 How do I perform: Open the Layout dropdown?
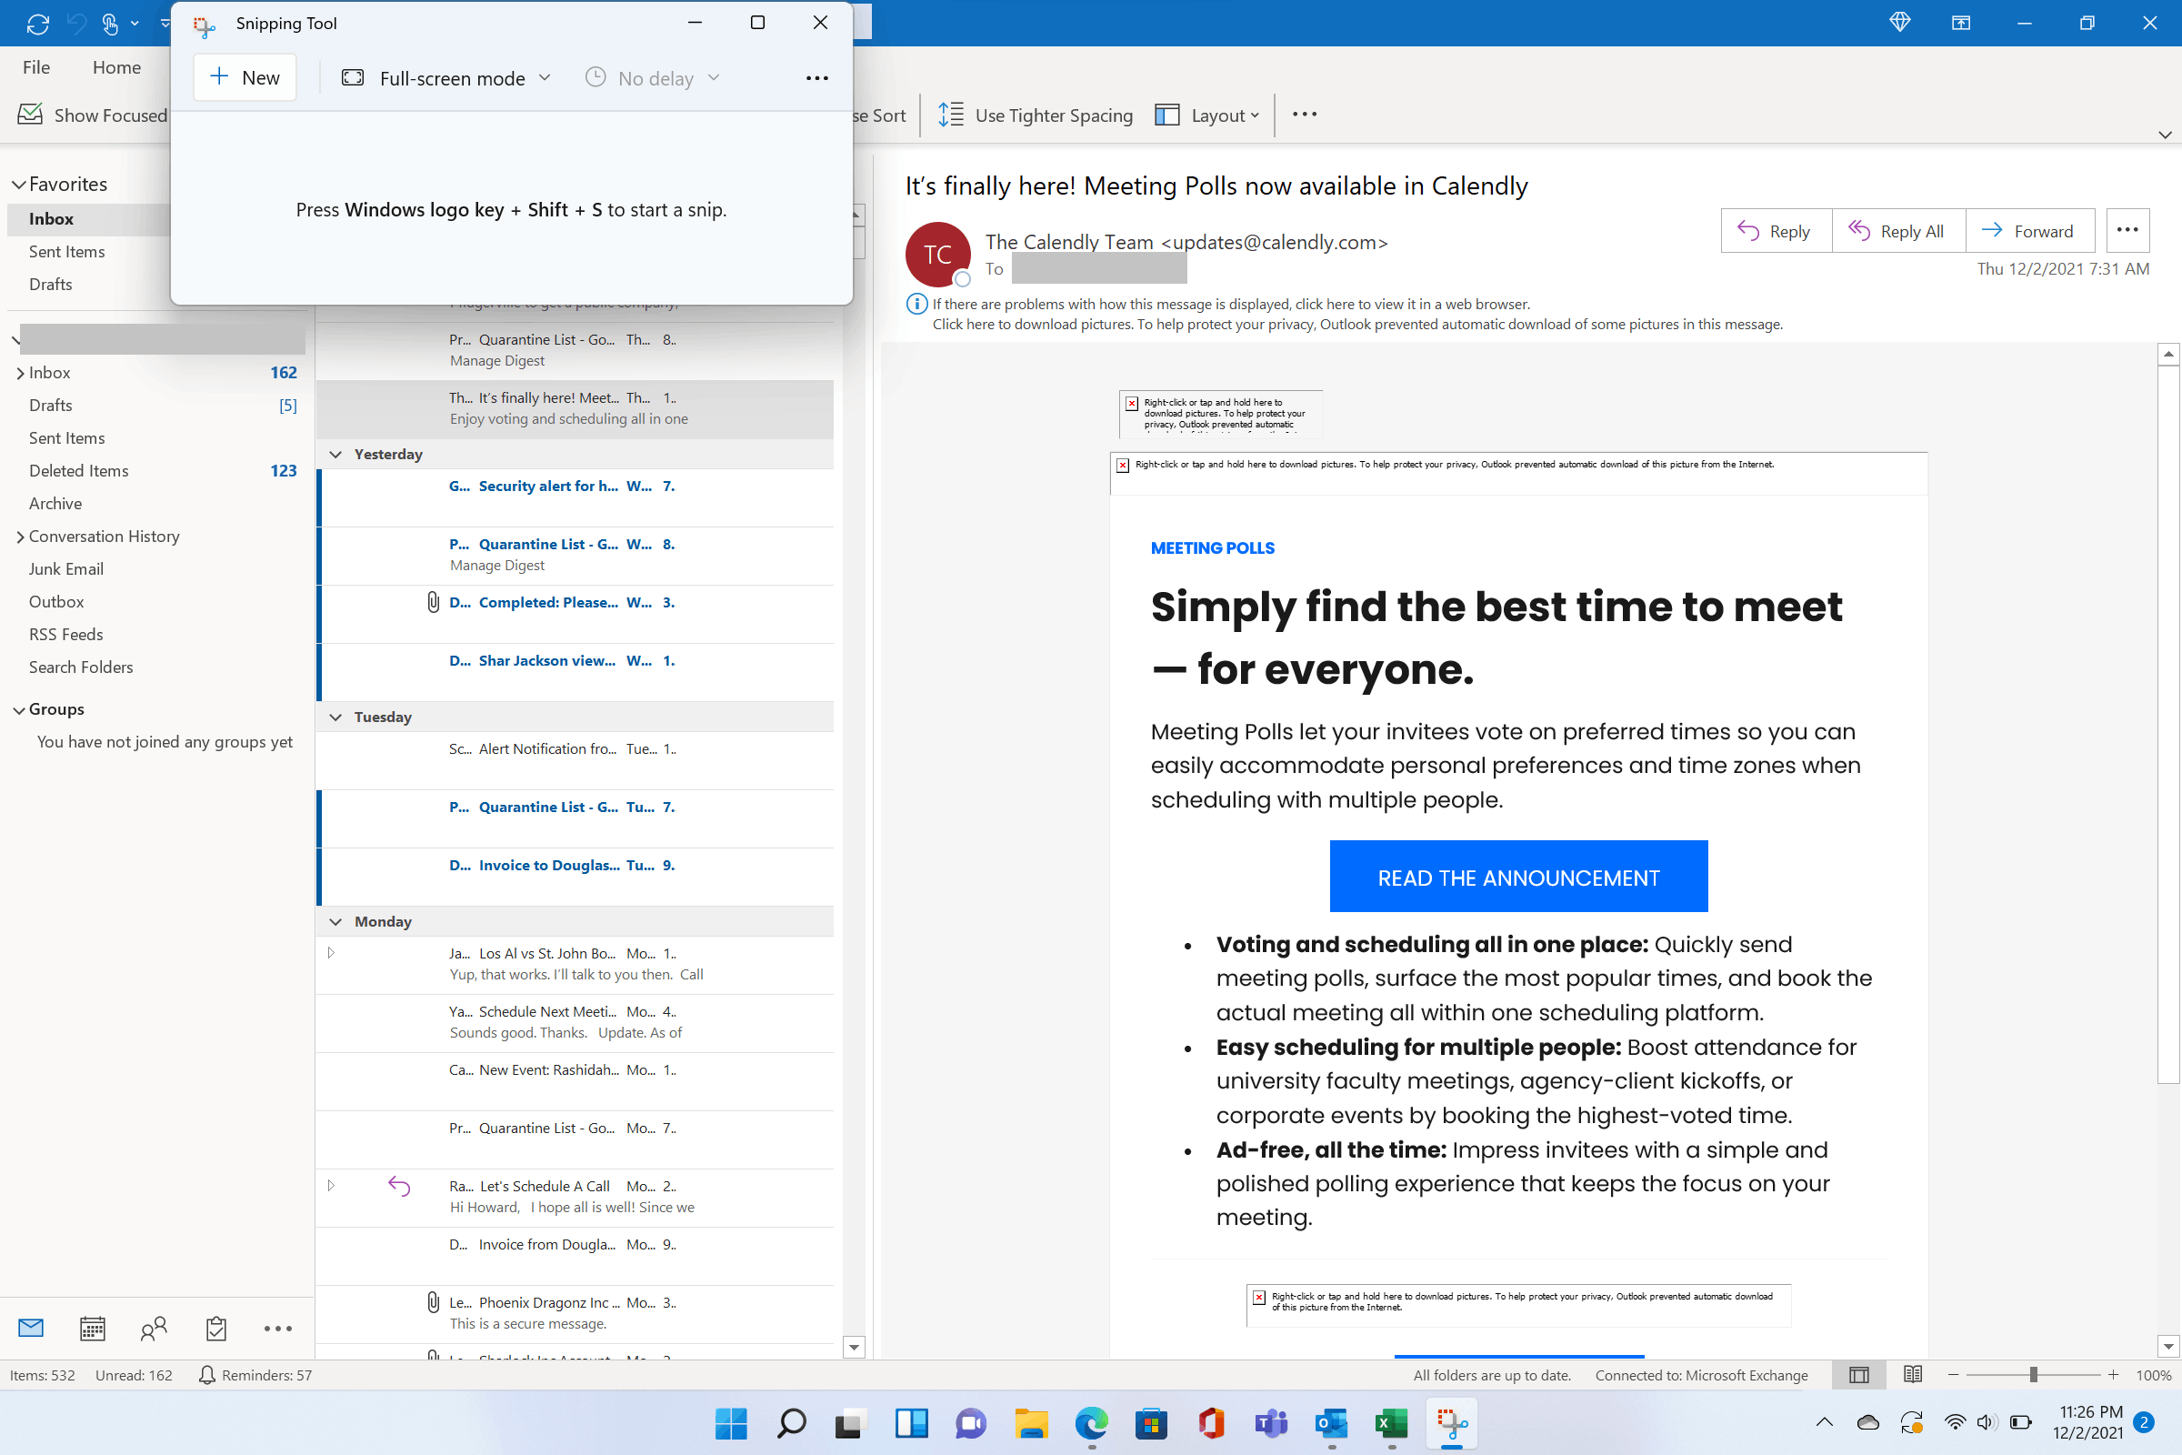tap(1207, 115)
